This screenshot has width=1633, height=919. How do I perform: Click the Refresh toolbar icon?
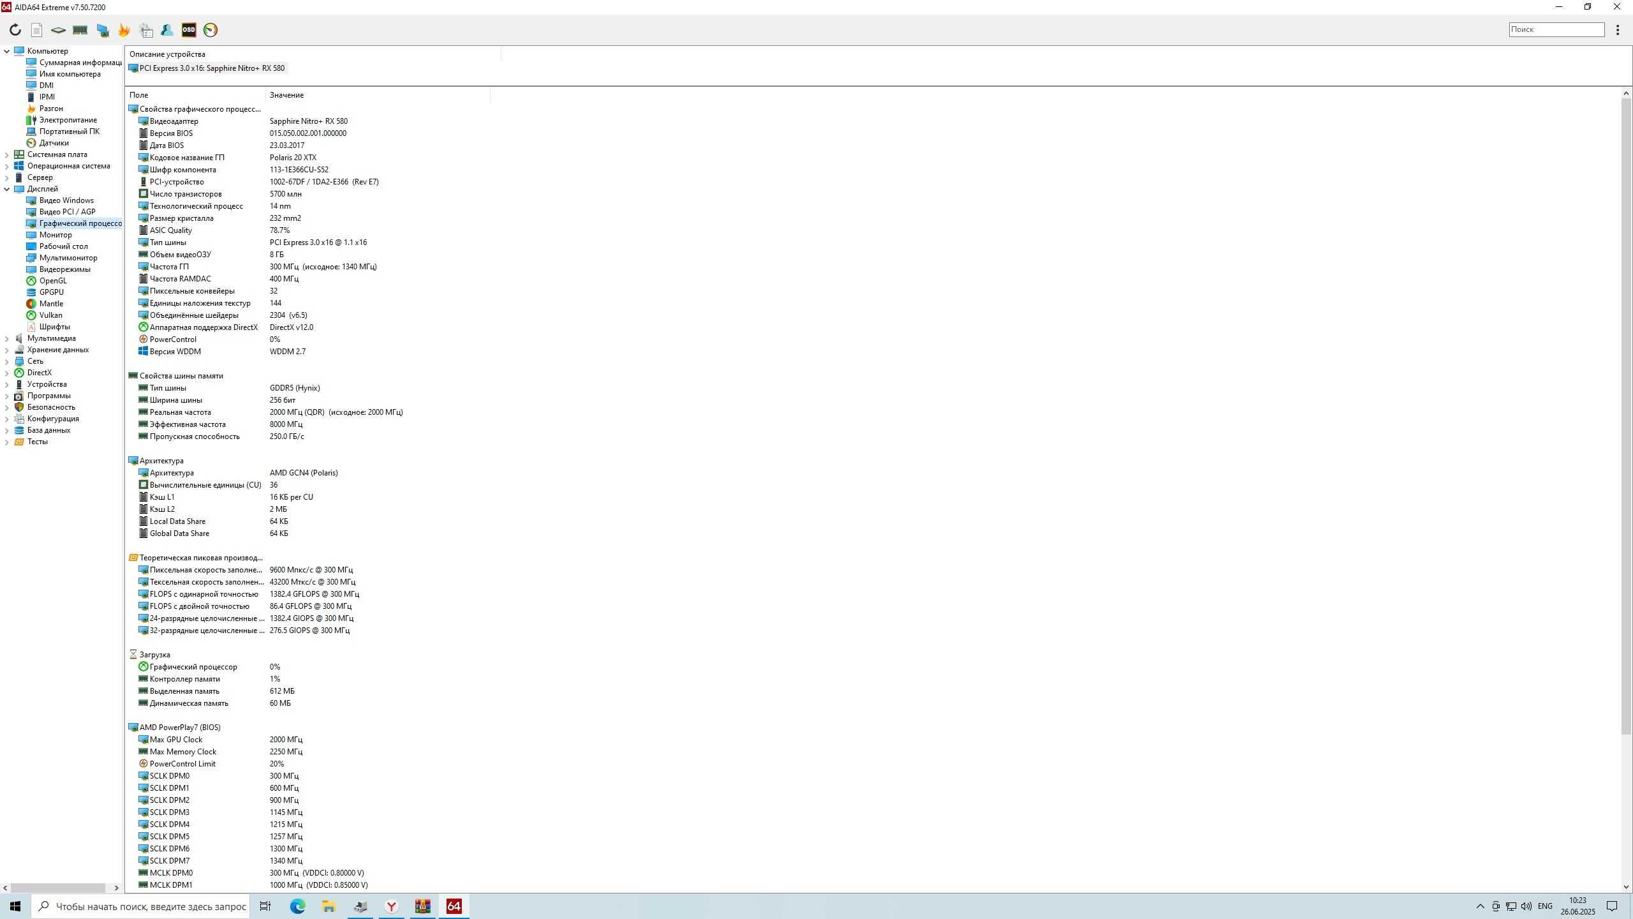(x=15, y=30)
